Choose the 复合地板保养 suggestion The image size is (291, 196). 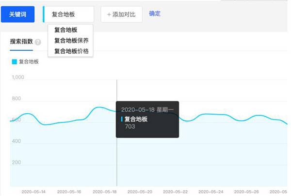[x=71, y=40]
